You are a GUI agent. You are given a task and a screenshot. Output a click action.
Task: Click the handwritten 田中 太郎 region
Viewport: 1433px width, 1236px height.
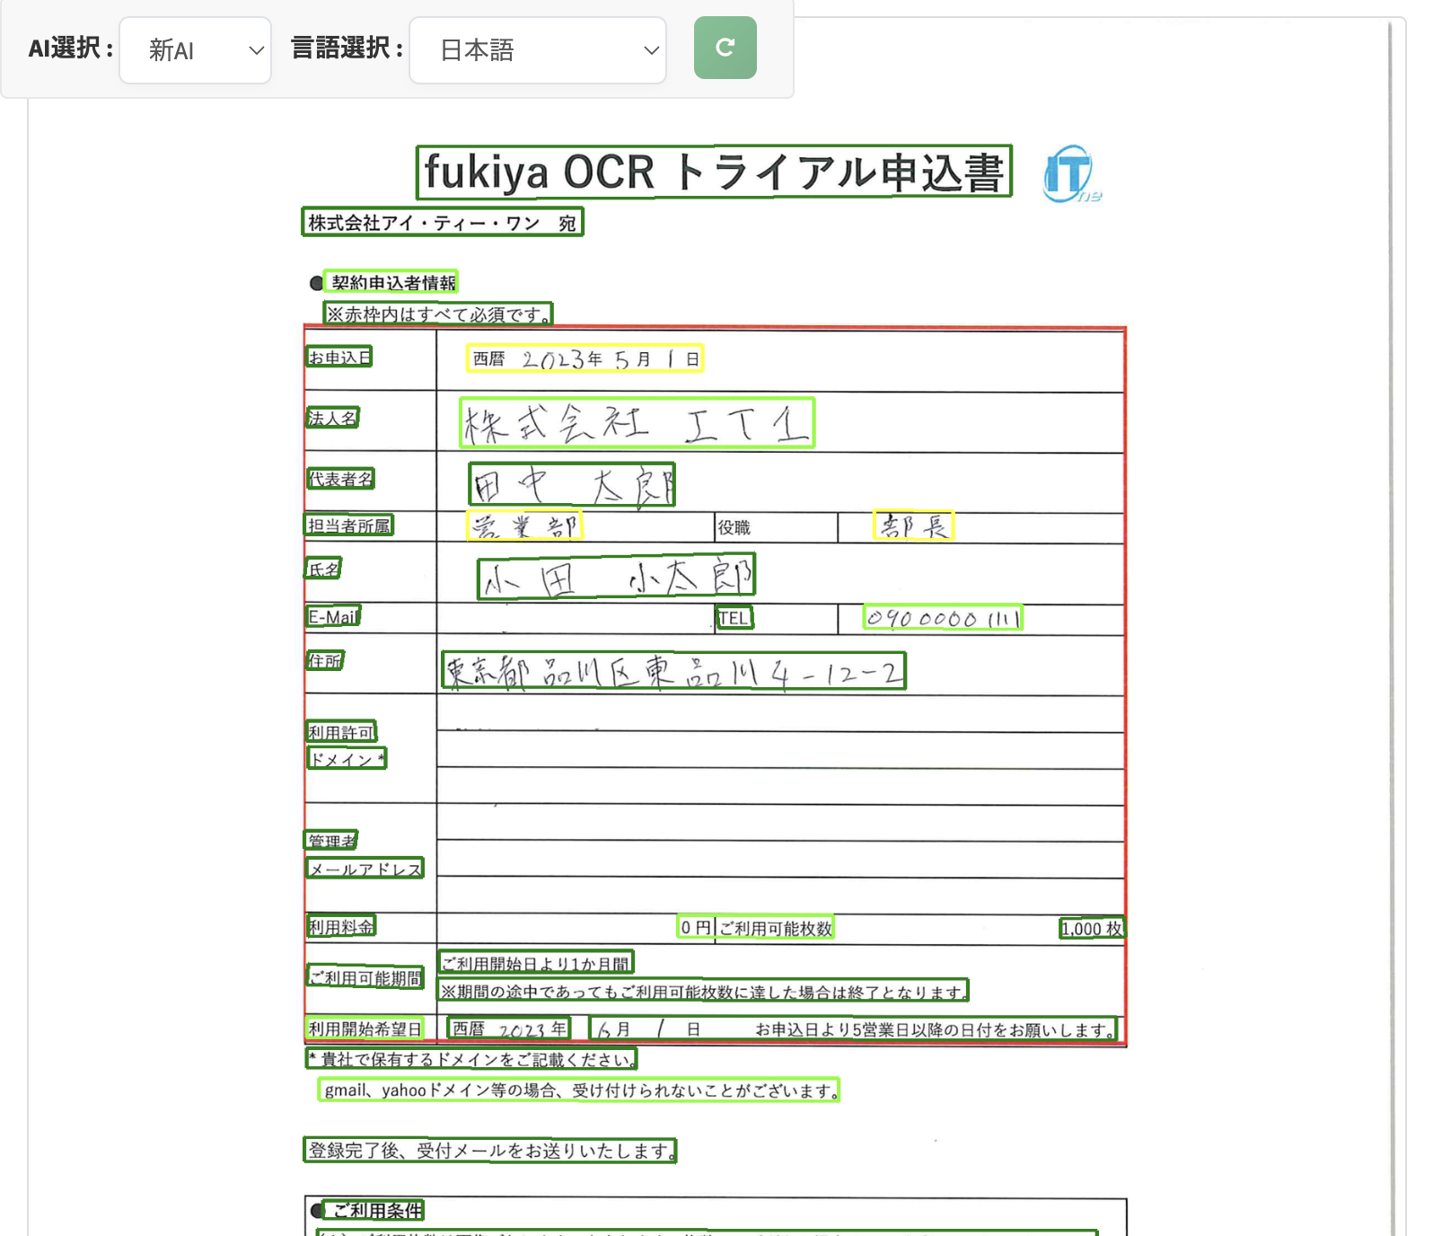pyautogui.click(x=572, y=484)
